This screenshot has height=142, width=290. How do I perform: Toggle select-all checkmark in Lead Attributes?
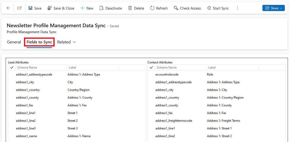[x=12, y=68]
